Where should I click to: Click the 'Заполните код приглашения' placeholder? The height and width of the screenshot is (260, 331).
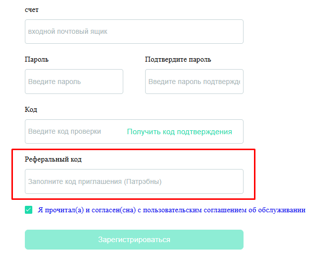95,181
